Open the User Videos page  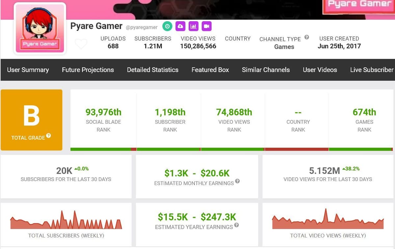pos(320,70)
